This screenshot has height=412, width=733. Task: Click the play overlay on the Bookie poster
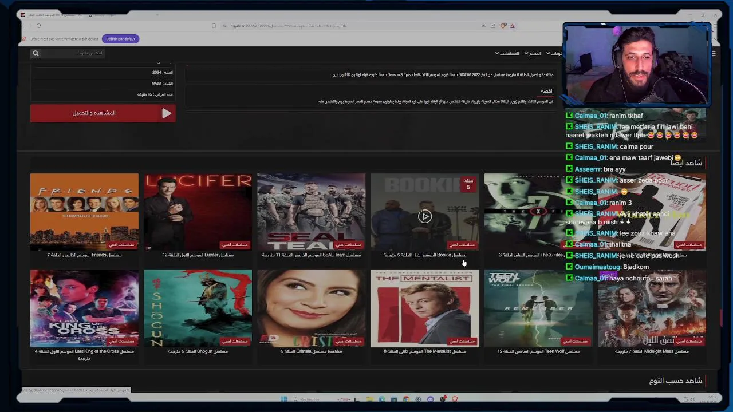coord(425,216)
